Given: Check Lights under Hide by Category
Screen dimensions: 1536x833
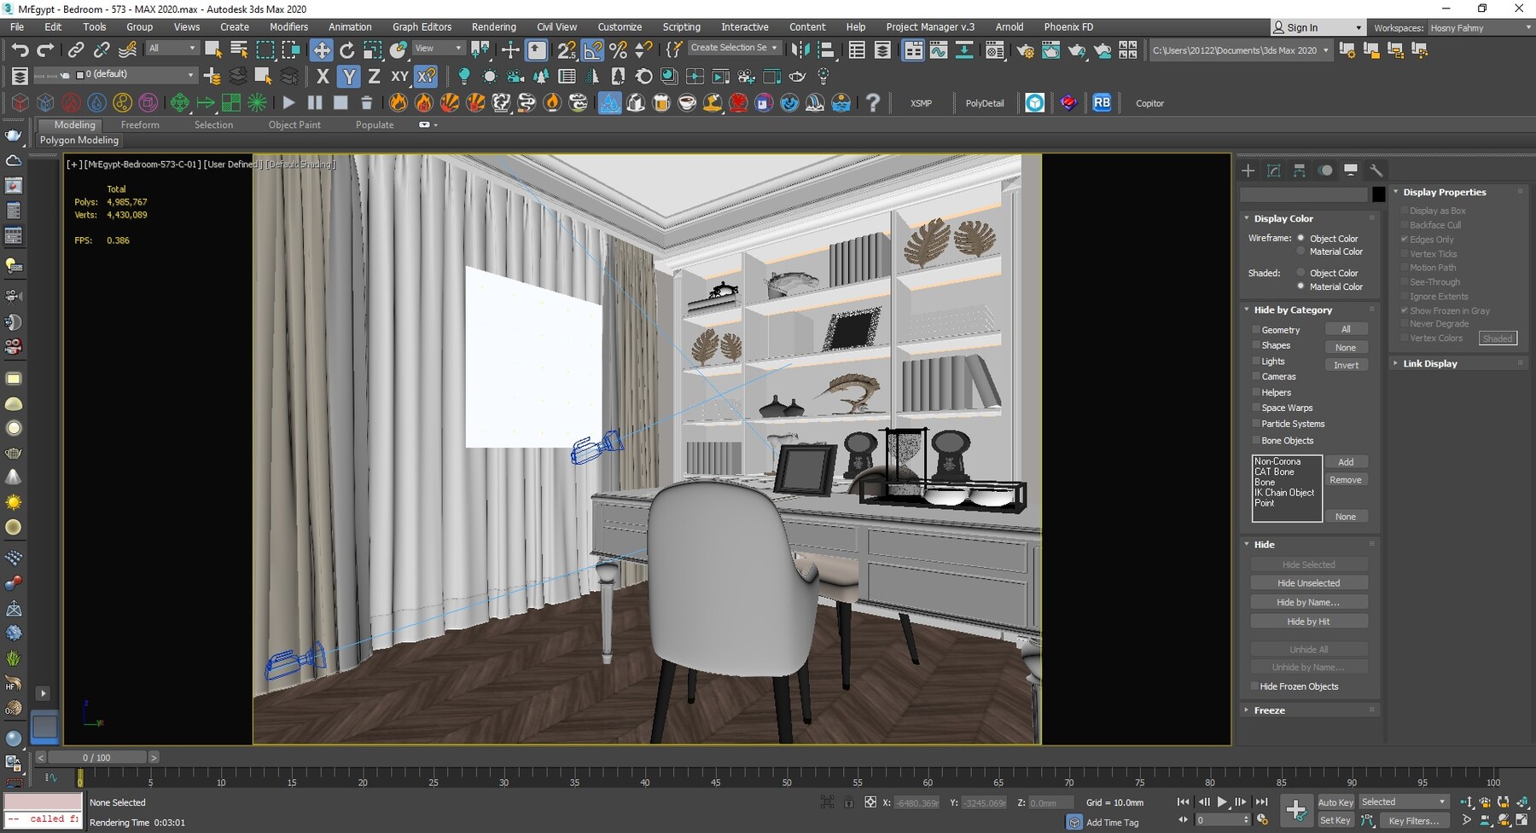Looking at the screenshot, I should (x=1256, y=361).
